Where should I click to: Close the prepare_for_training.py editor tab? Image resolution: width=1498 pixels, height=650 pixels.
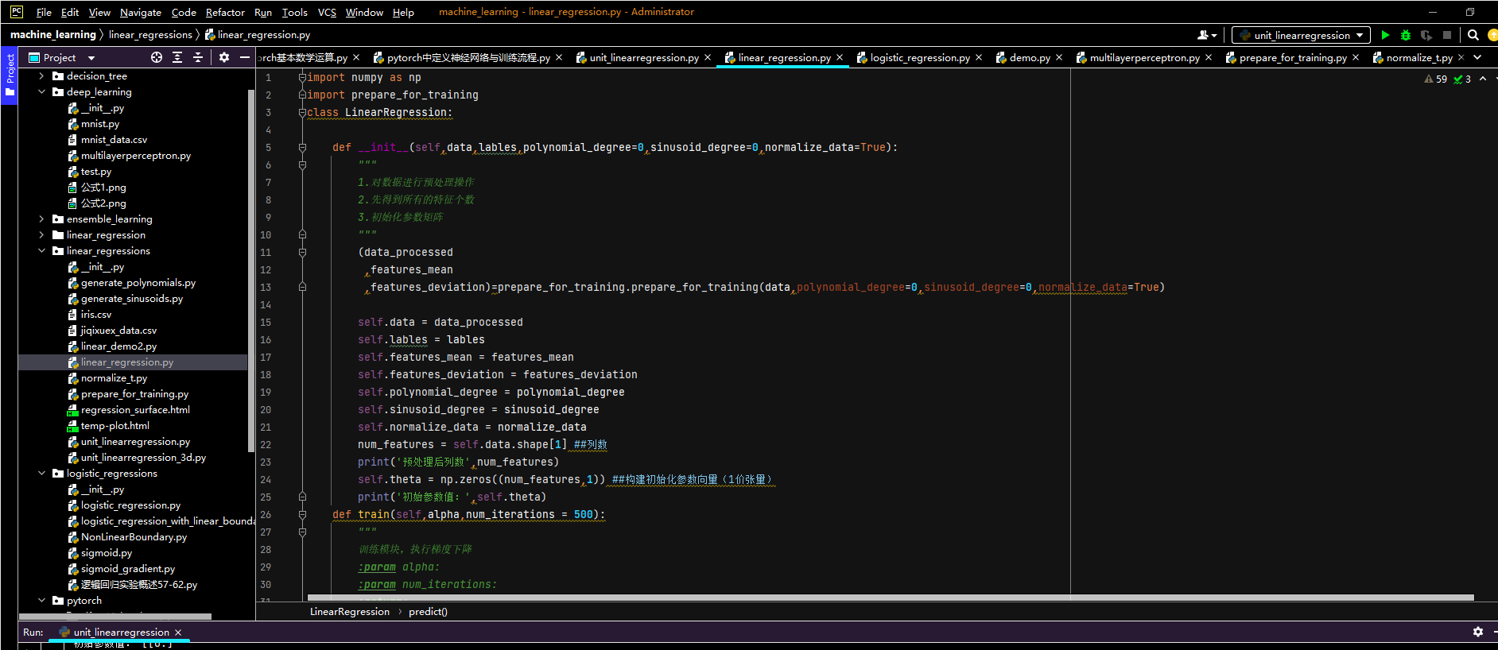pos(1356,57)
